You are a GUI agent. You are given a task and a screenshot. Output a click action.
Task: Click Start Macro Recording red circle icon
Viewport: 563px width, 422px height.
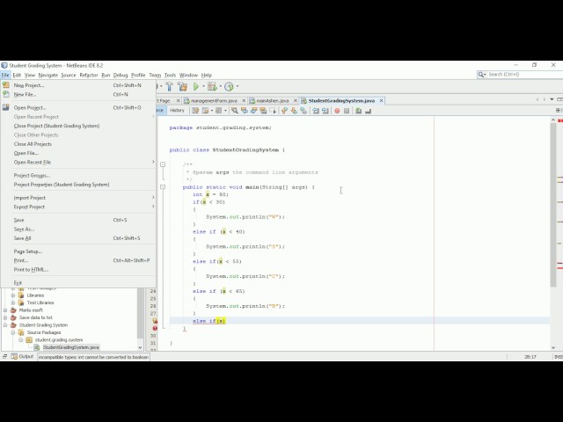pyautogui.click(x=337, y=111)
